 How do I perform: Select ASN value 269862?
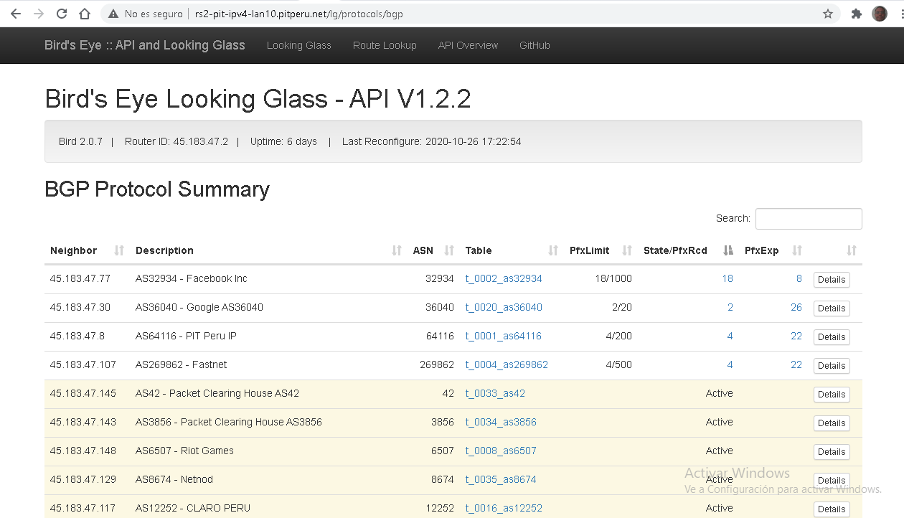point(437,364)
